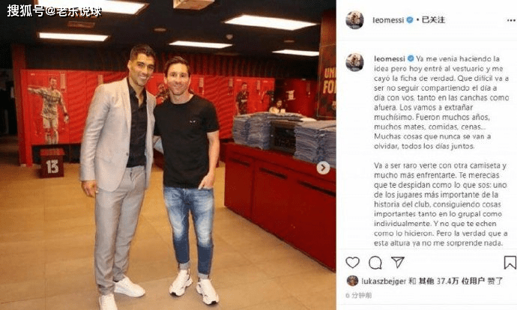Viewport: 517px width, 310px height.
Task: Open leomessi username in post header
Action: coord(388,20)
